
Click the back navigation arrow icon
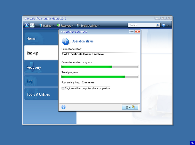(x=27, y=25)
